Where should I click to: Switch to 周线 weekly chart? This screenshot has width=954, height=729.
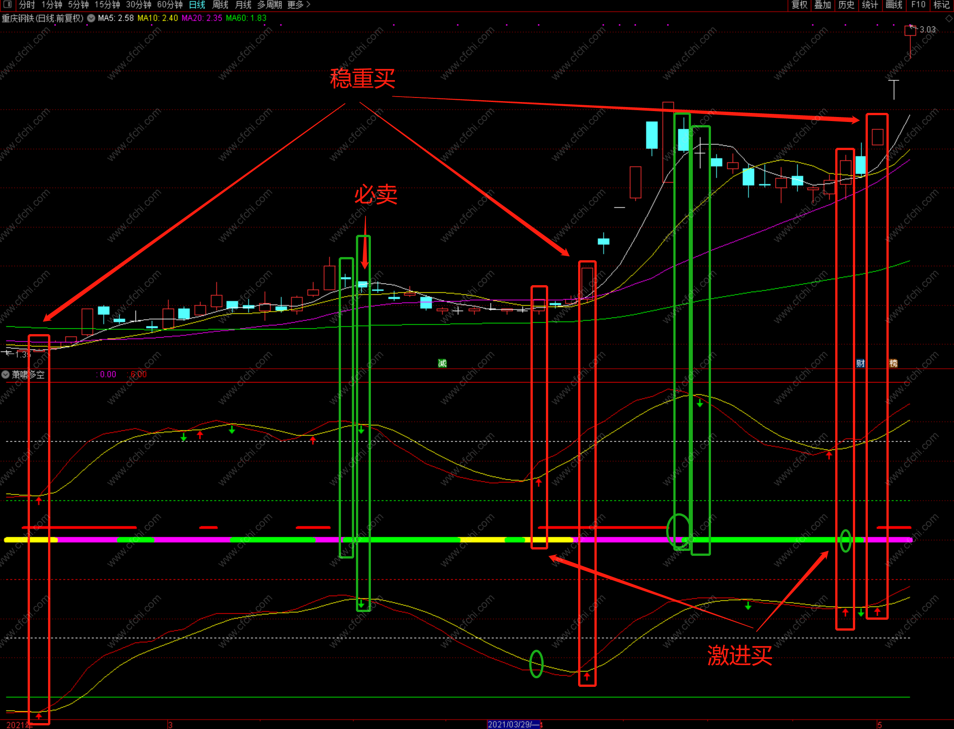pos(220,5)
